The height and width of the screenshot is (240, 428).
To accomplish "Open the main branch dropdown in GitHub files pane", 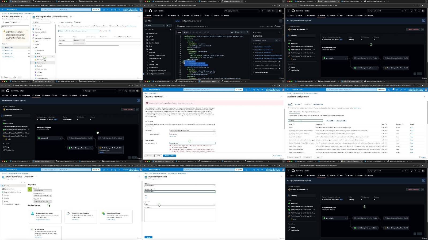I will click(155, 26).
